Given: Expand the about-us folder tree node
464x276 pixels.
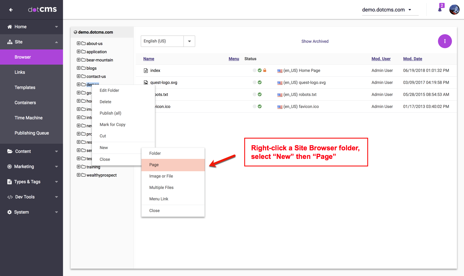Looking at the screenshot, I should [78, 43].
